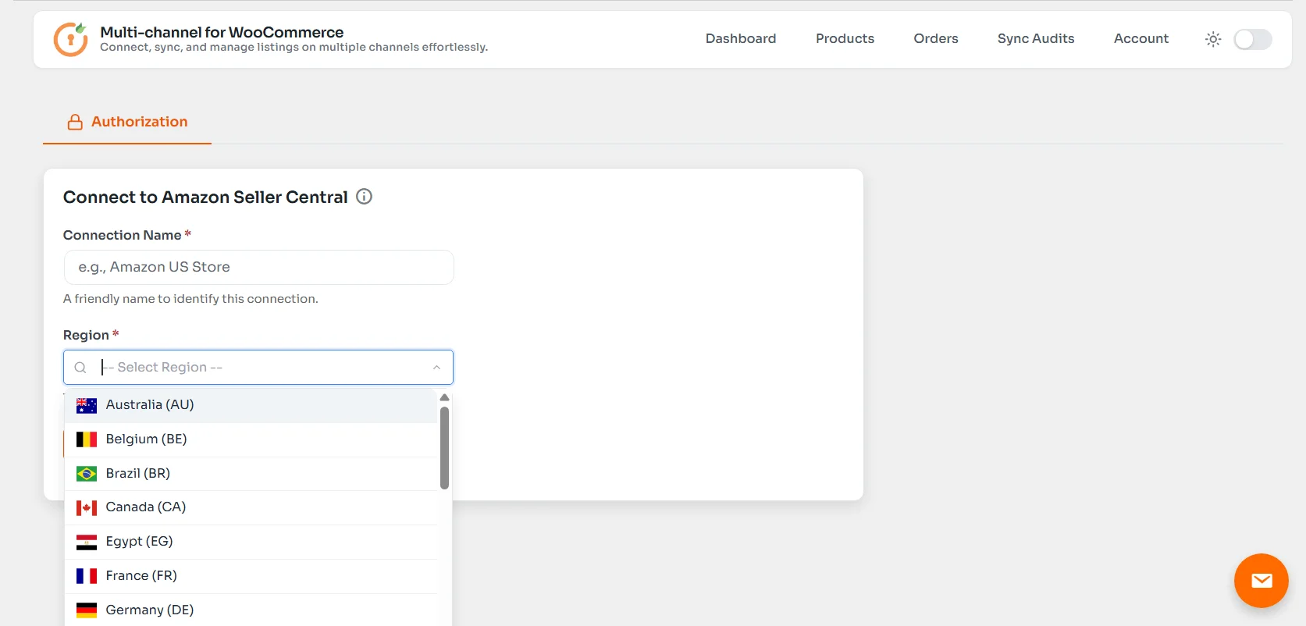Open the Dashboard menu

click(x=741, y=38)
